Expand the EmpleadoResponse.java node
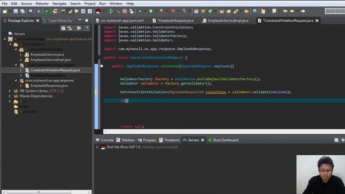 tap(21, 86)
